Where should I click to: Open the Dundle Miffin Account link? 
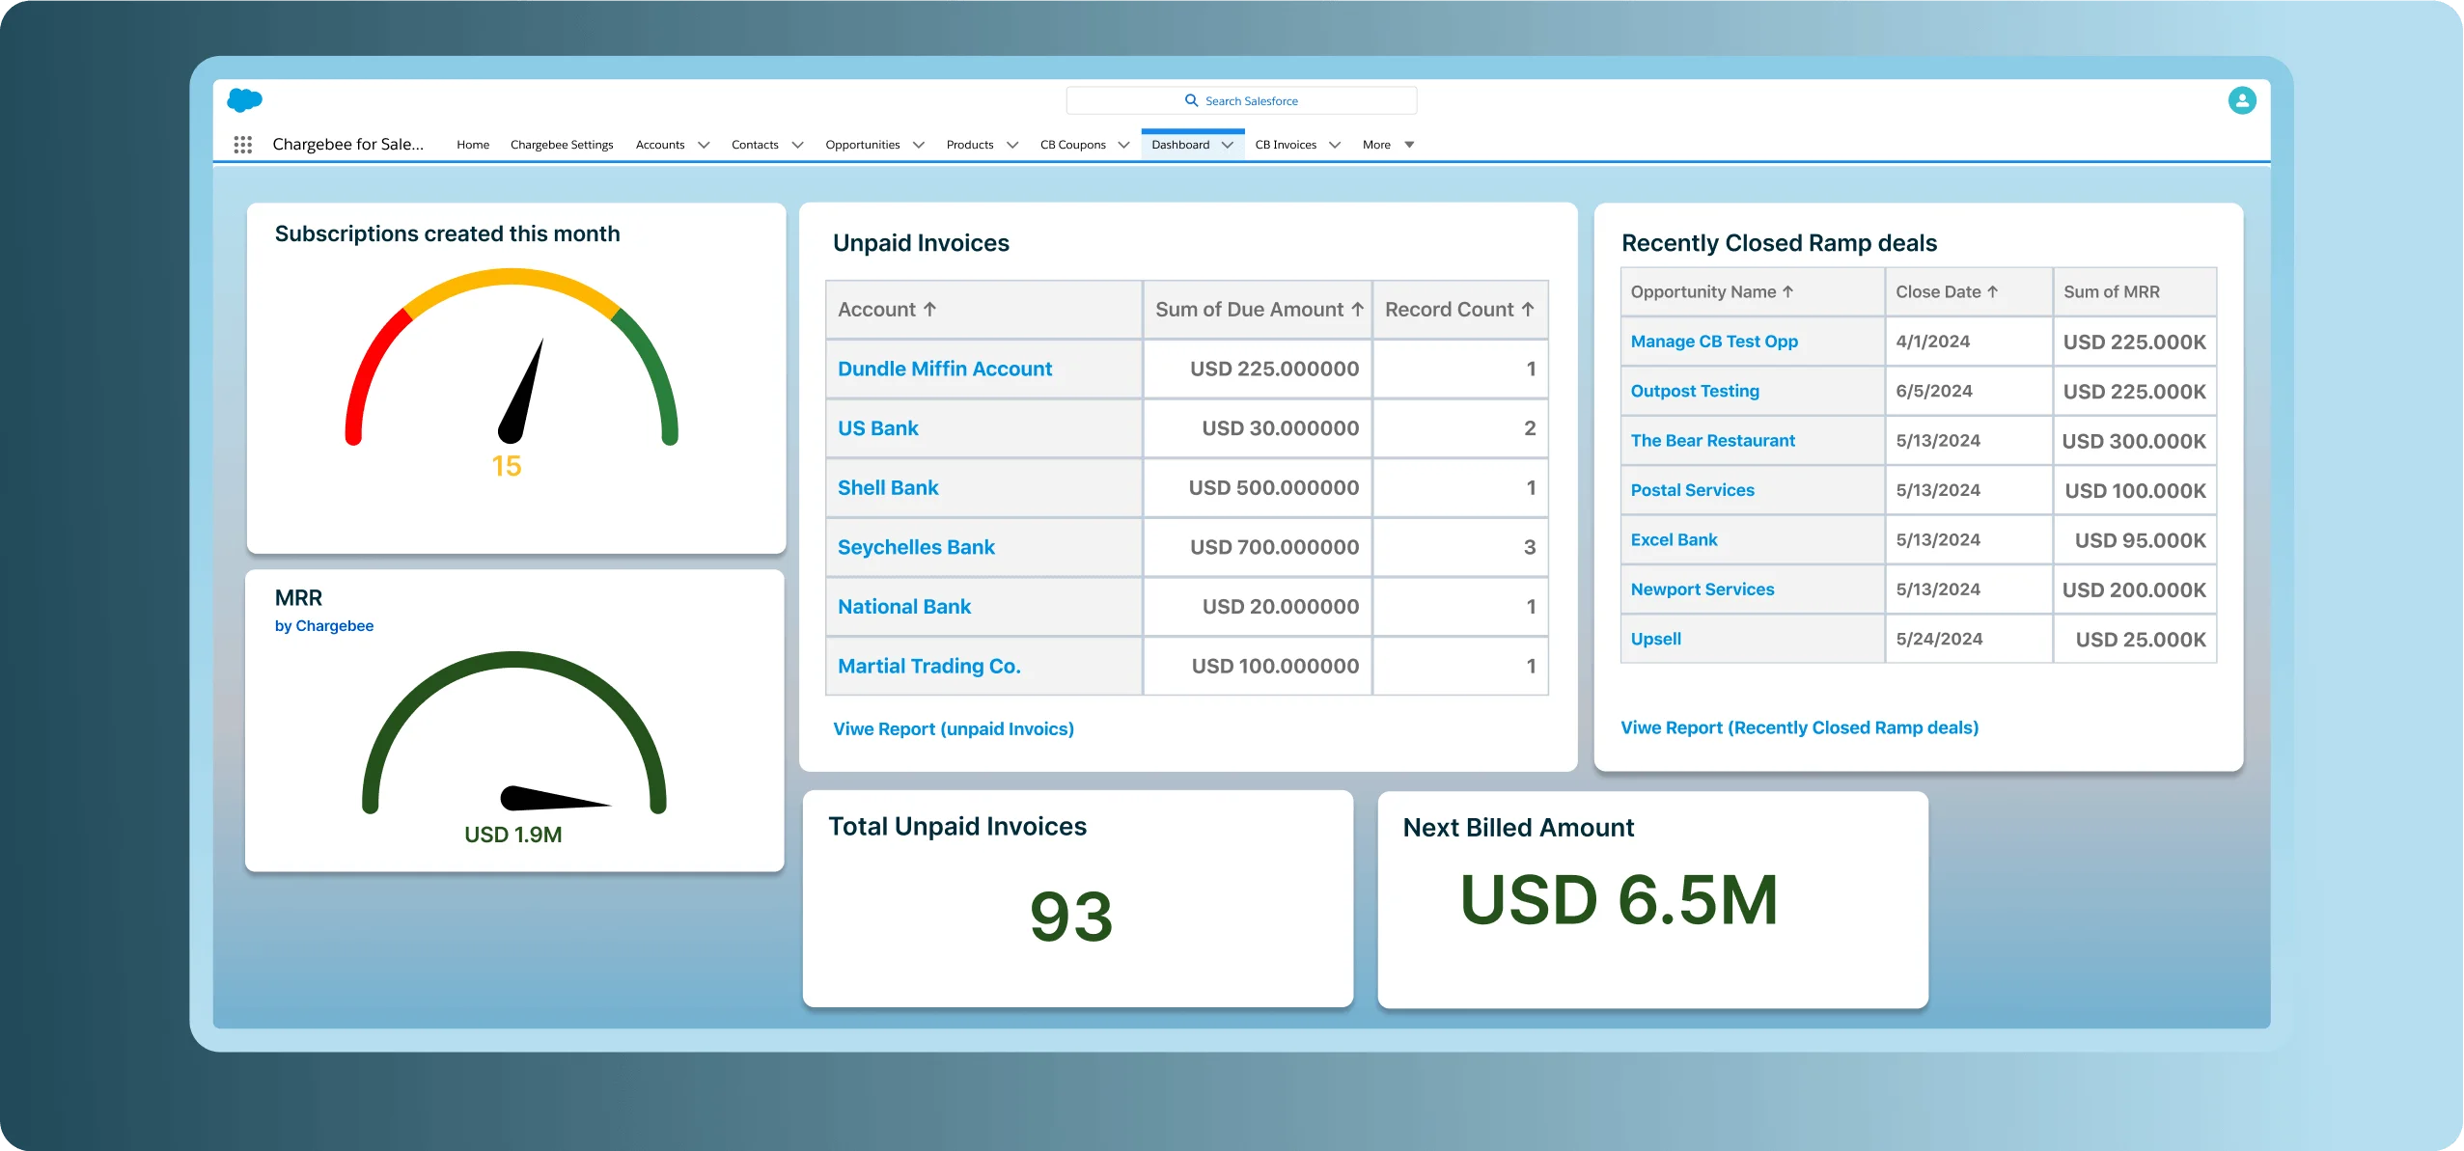click(944, 369)
